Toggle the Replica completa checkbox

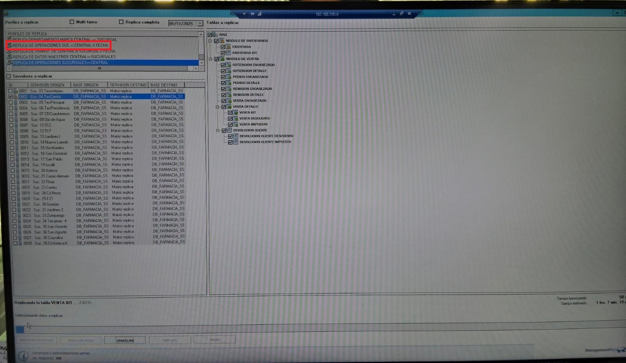(121, 22)
